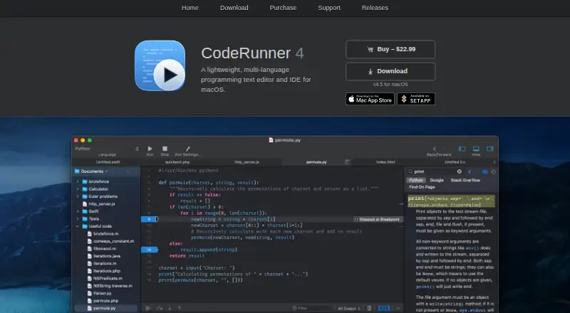The width and height of the screenshot is (570, 313).
Task: Select the Find On Page option
Action: (422, 187)
